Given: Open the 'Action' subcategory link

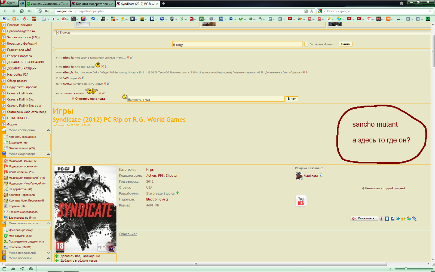Looking at the screenshot, I should [151, 176].
